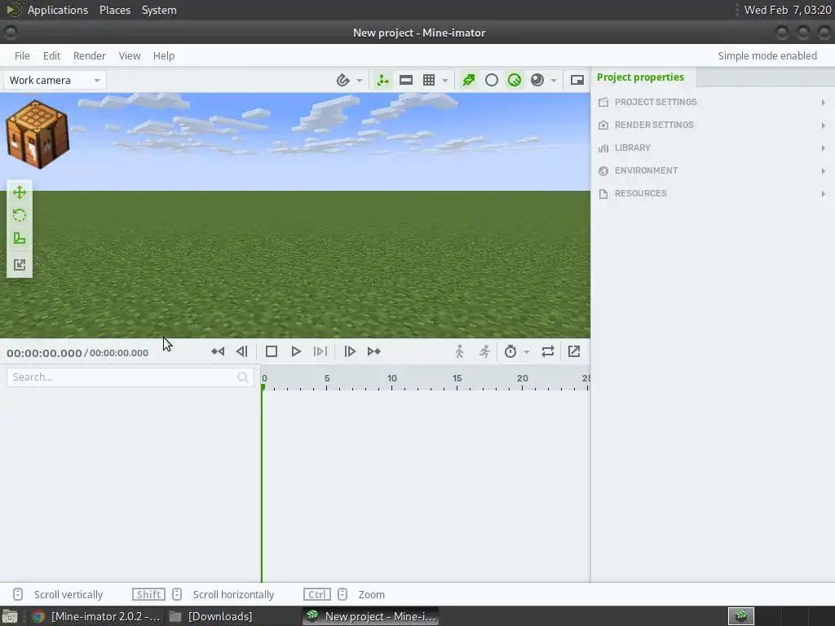
Task: Open render mode options dropdown
Action: (x=554, y=81)
